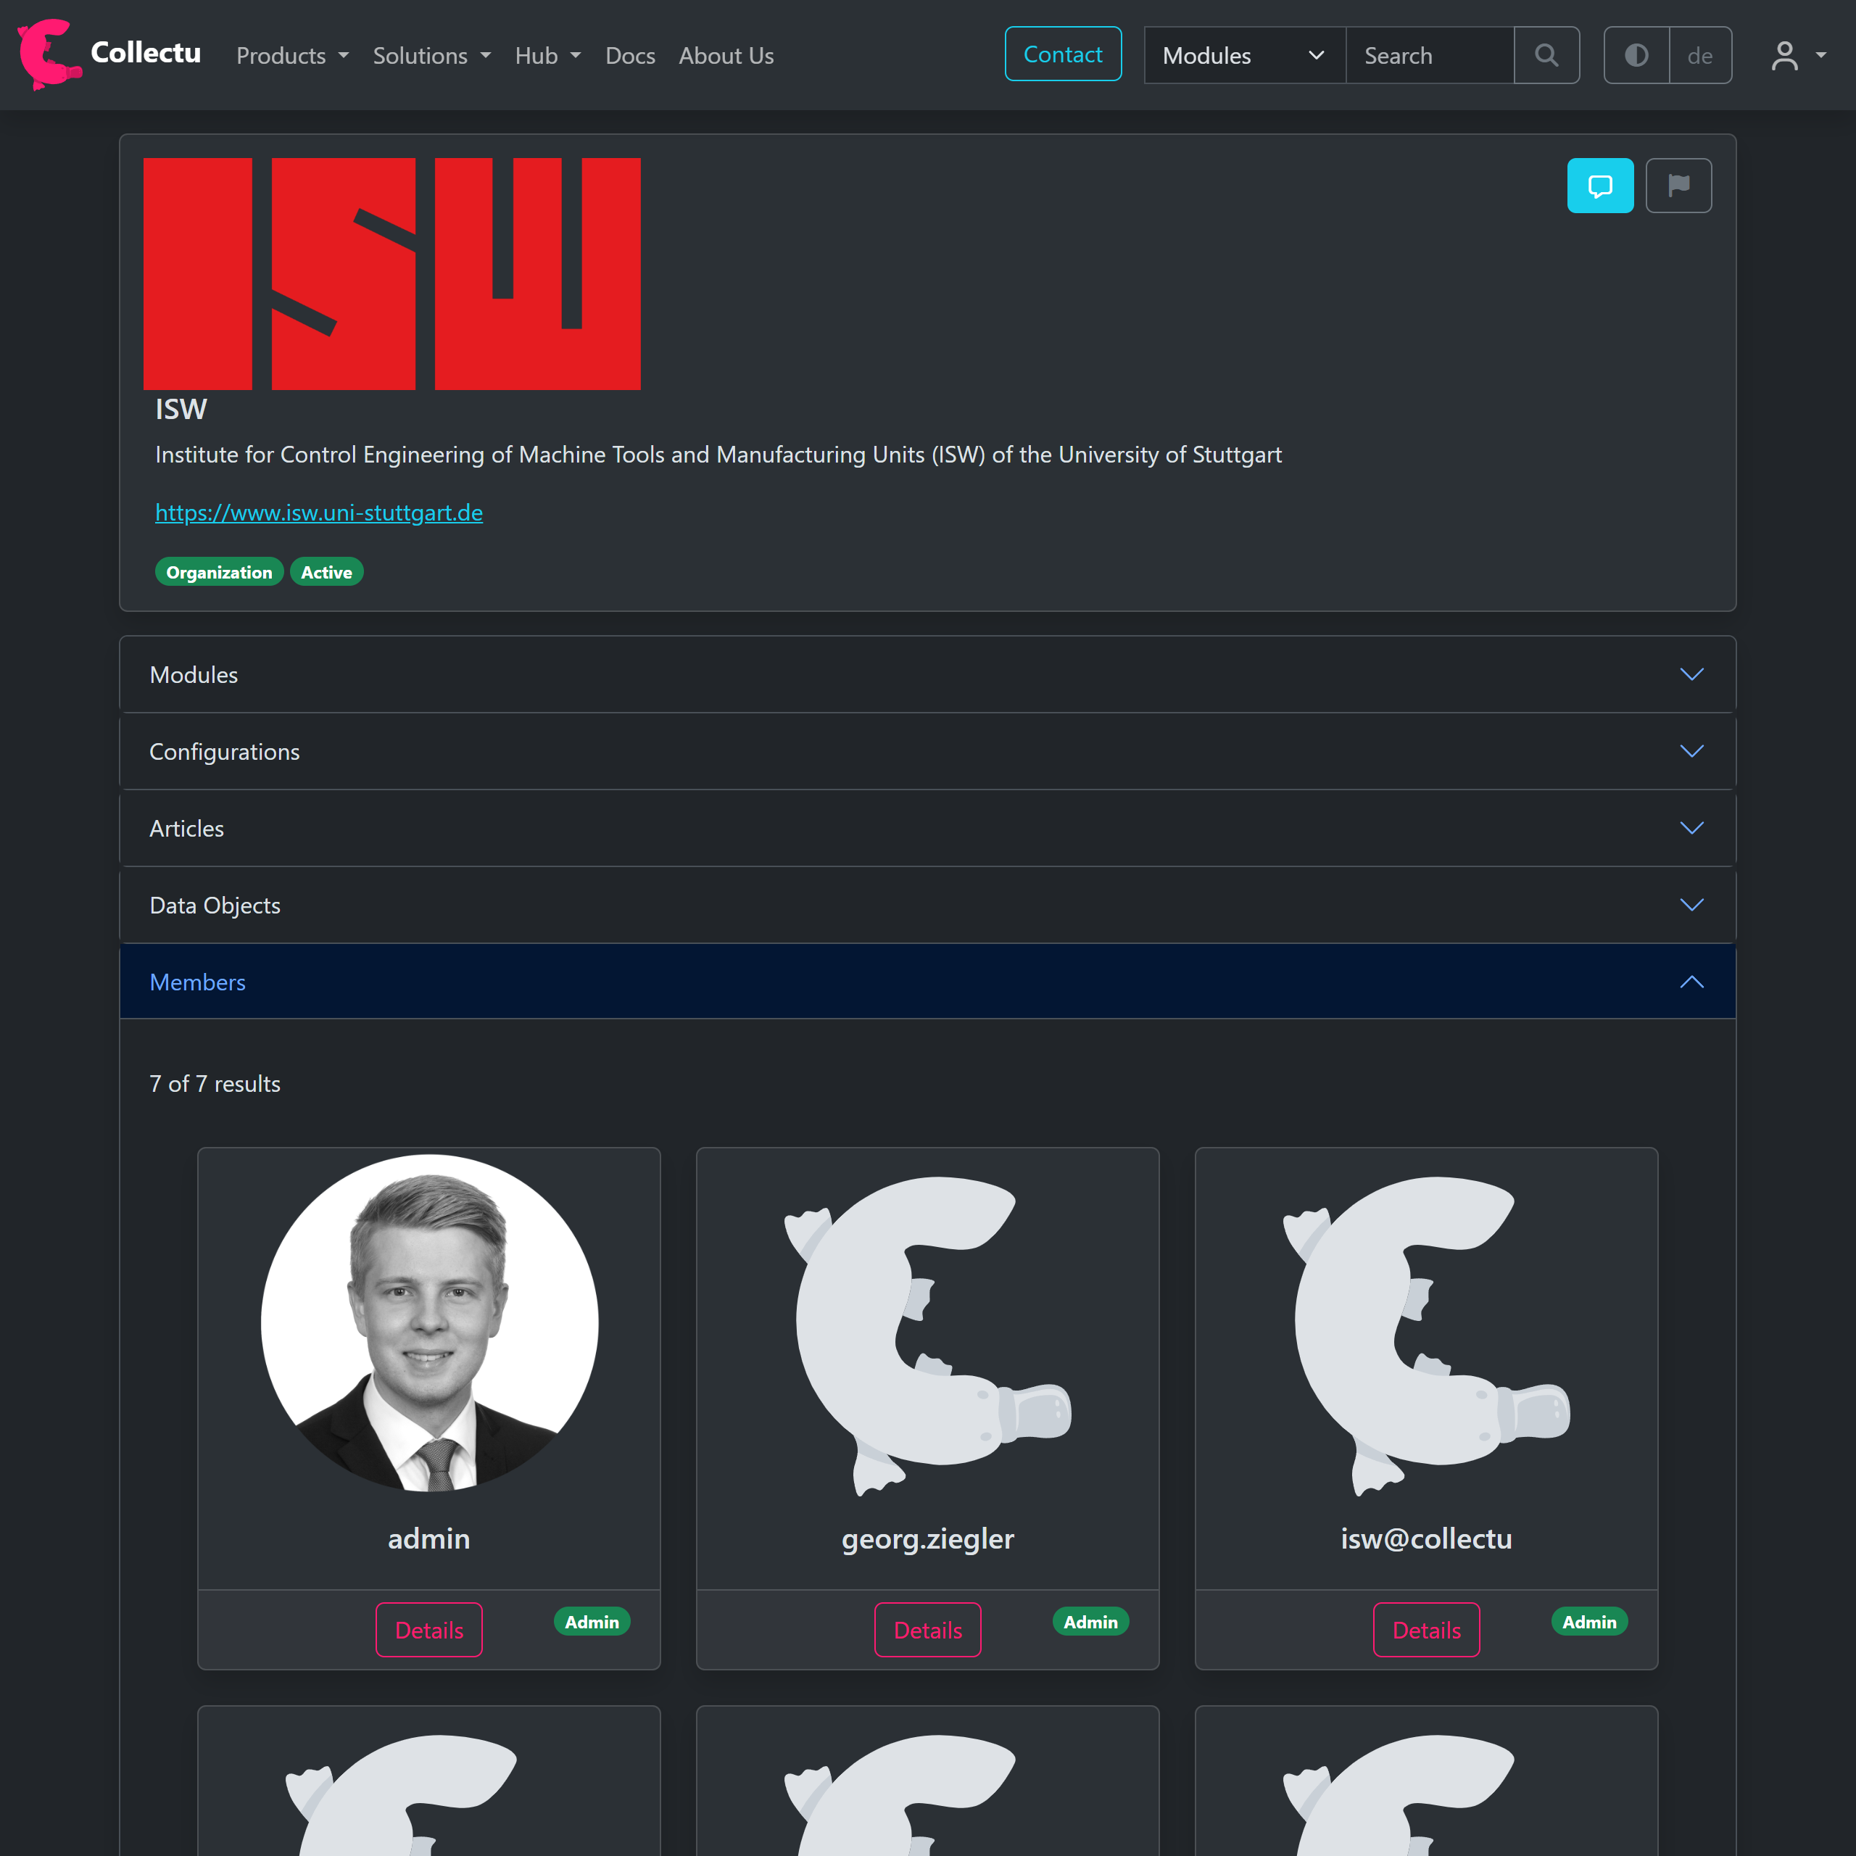
Task: Click the '7 of 7 results' text
Action: pyautogui.click(x=215, y=1084)
